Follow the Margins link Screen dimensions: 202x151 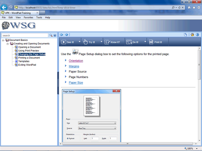tap(74, 66)
